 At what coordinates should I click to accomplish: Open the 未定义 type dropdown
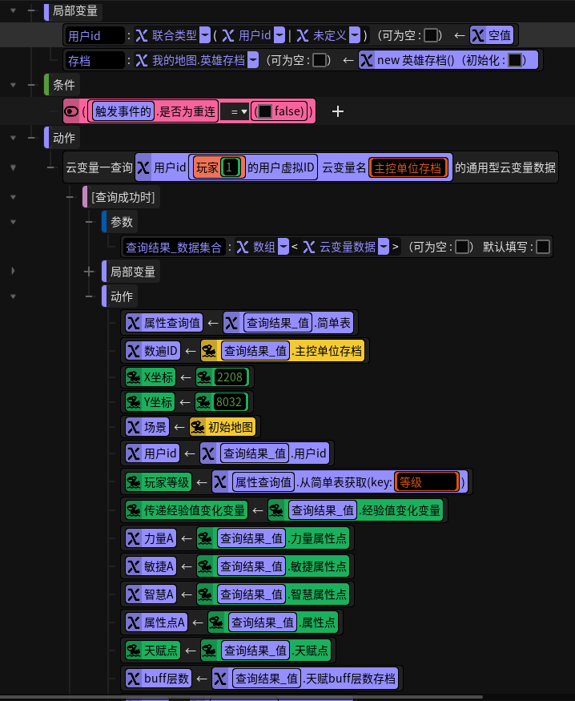(x=354, y=35)
